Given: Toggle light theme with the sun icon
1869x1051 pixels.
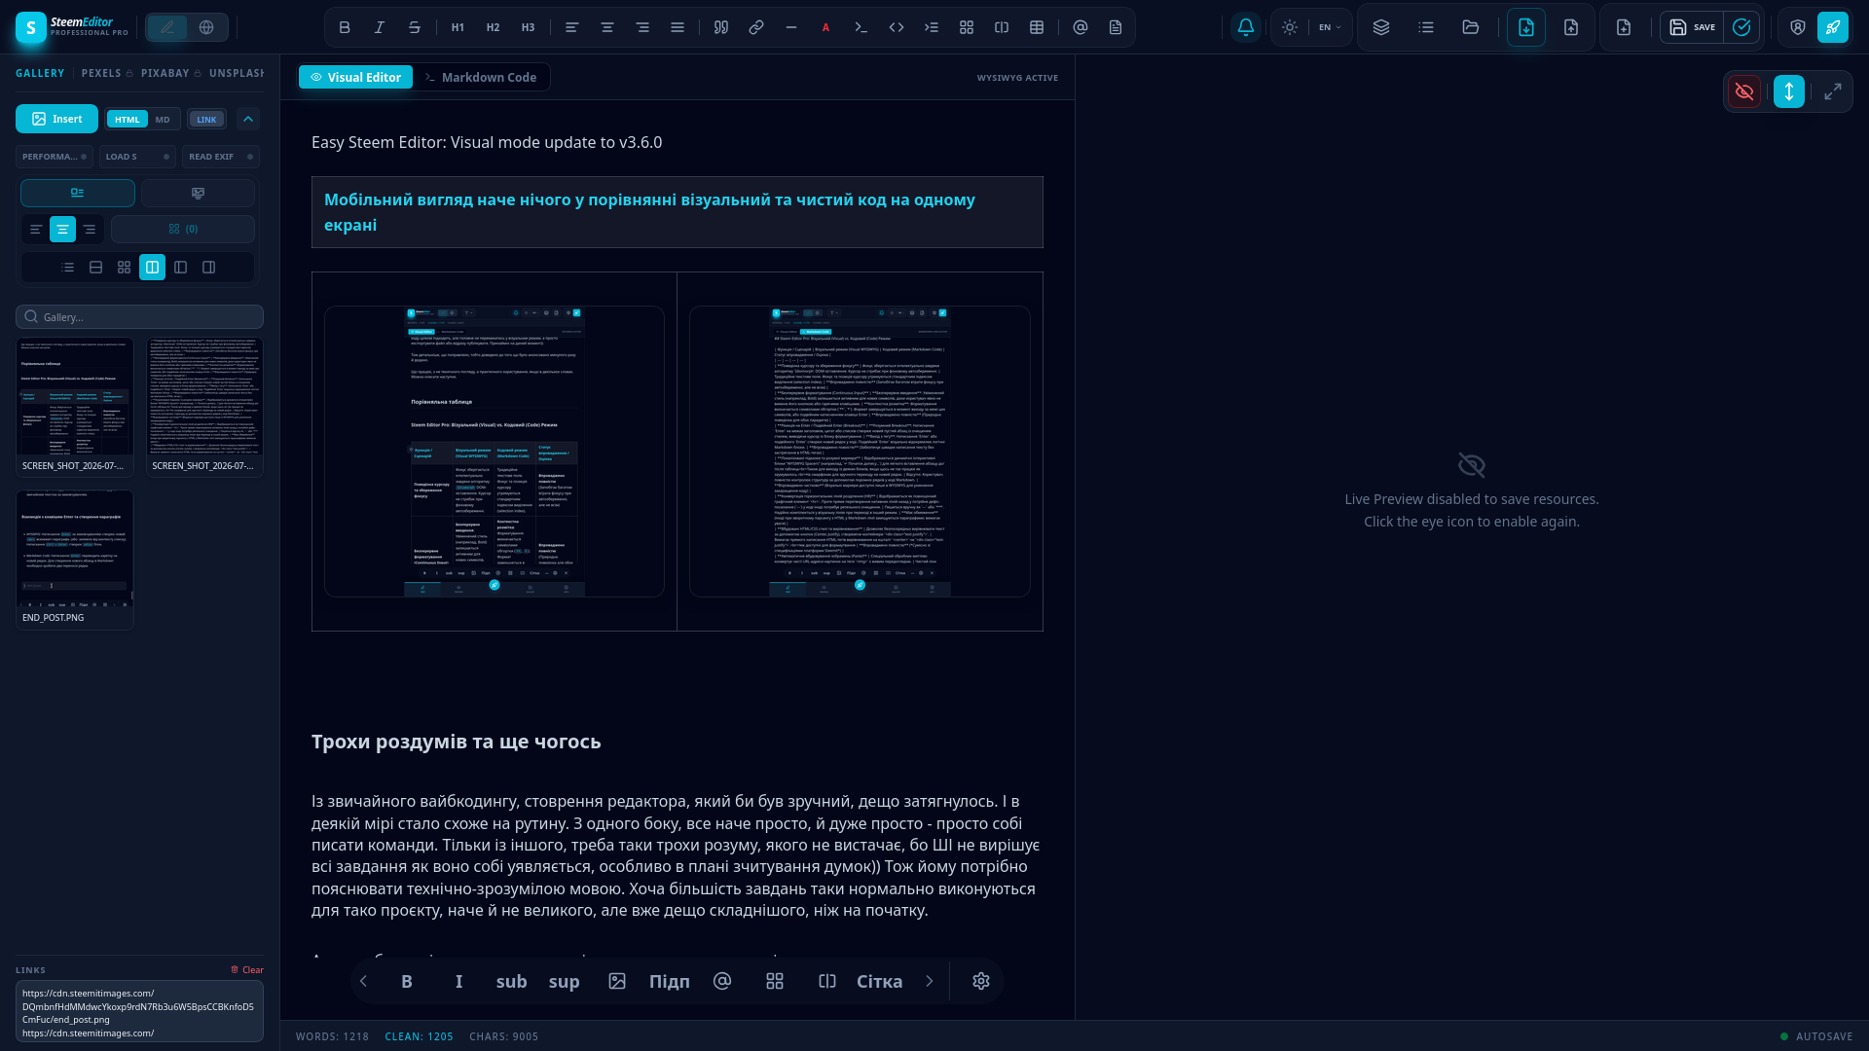Looking at the screenshot, I should click(x=1290, y=27).
